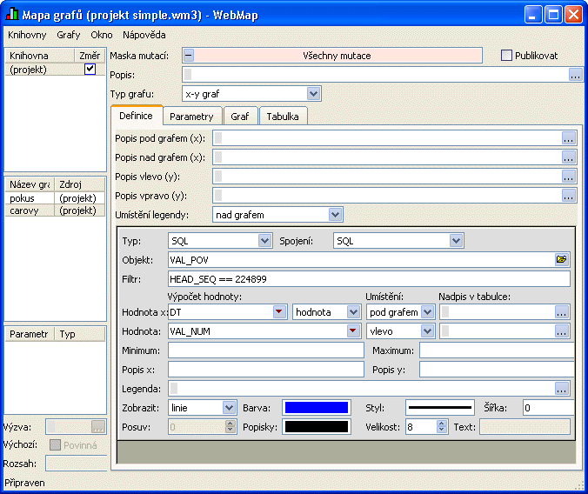Click the blue Barva color swatch
The image size is (588, 494).
click(x=315, y=407)
